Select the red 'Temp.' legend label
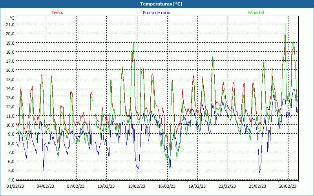The image size is (314, 196). (57, 13)
